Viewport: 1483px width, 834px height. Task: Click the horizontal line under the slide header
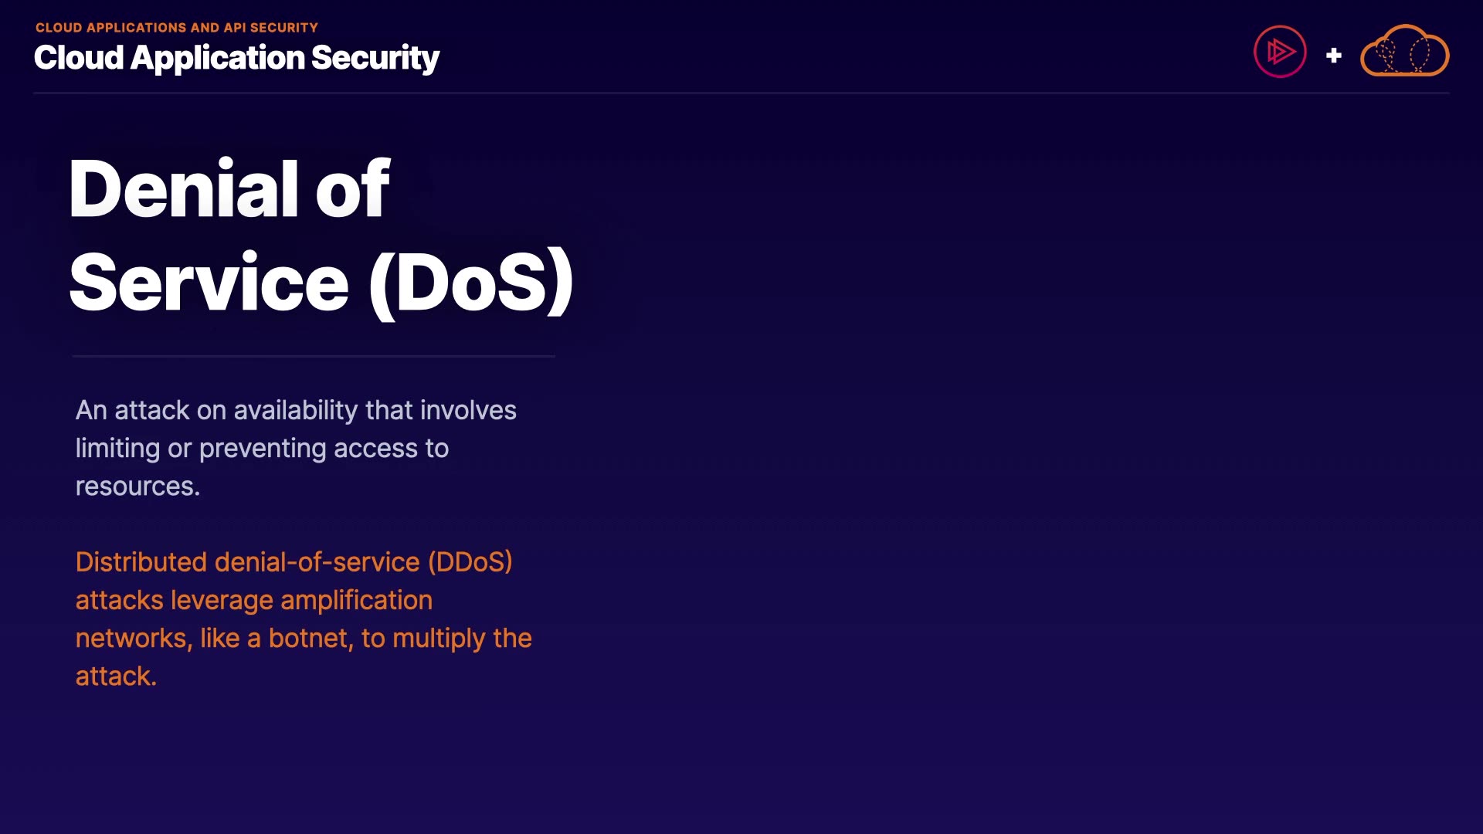point(741,93)
